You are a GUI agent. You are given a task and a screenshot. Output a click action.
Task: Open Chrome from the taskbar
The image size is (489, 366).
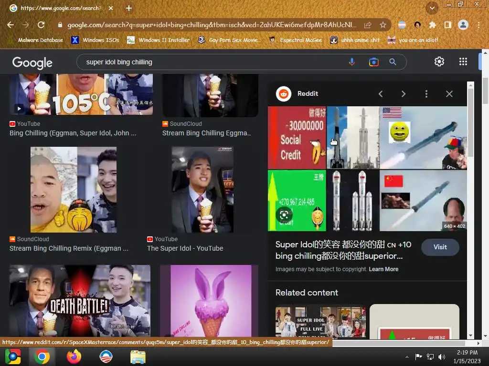pyautogui.click(x=42, y=356)
